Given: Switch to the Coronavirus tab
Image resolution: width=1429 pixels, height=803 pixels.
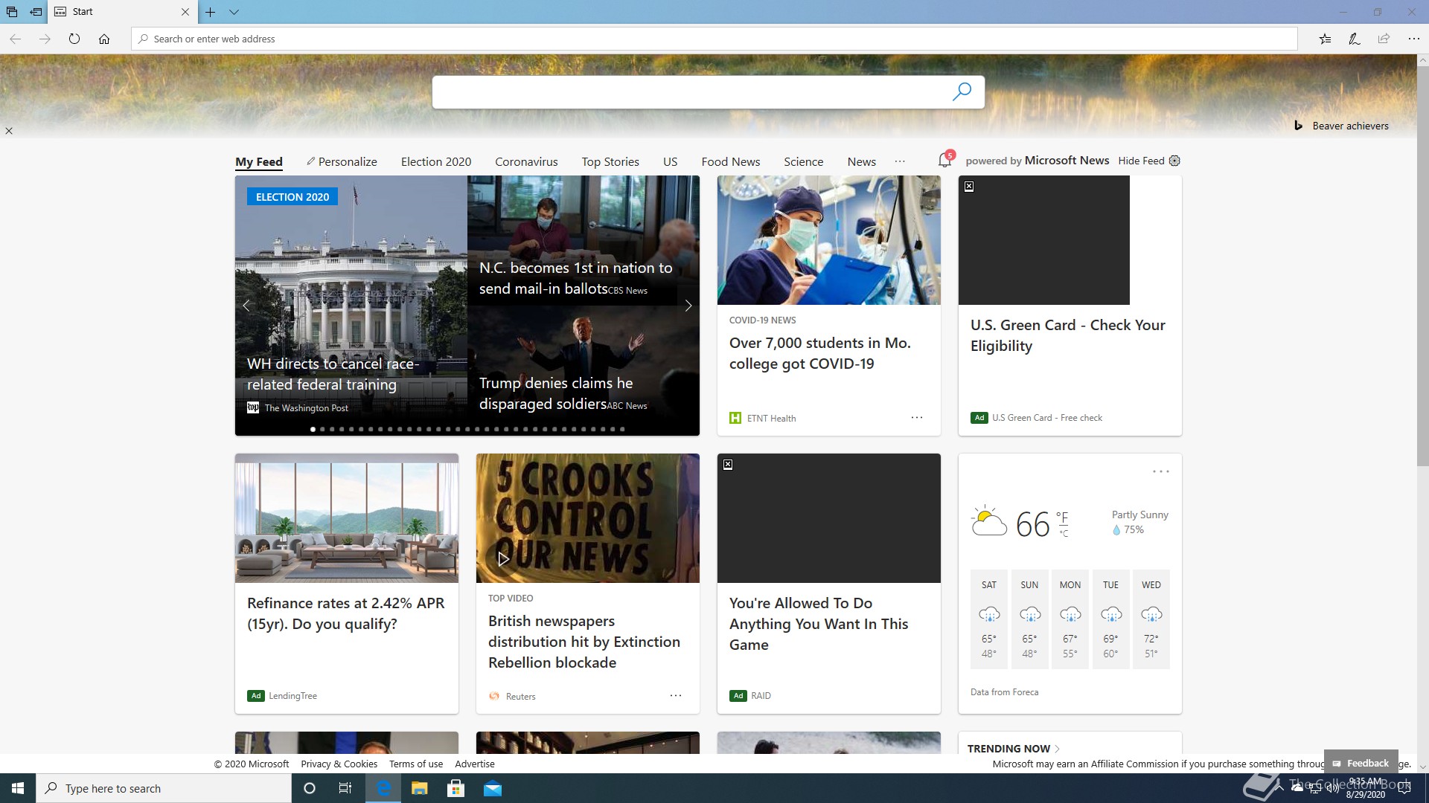Looking at the screenshot, I should coord(526,161).
